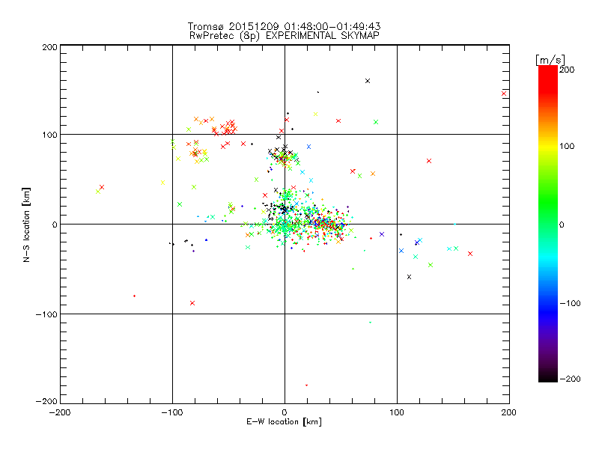Click the red X marker at far left
The image size is (599, 449).
point(102,187)
